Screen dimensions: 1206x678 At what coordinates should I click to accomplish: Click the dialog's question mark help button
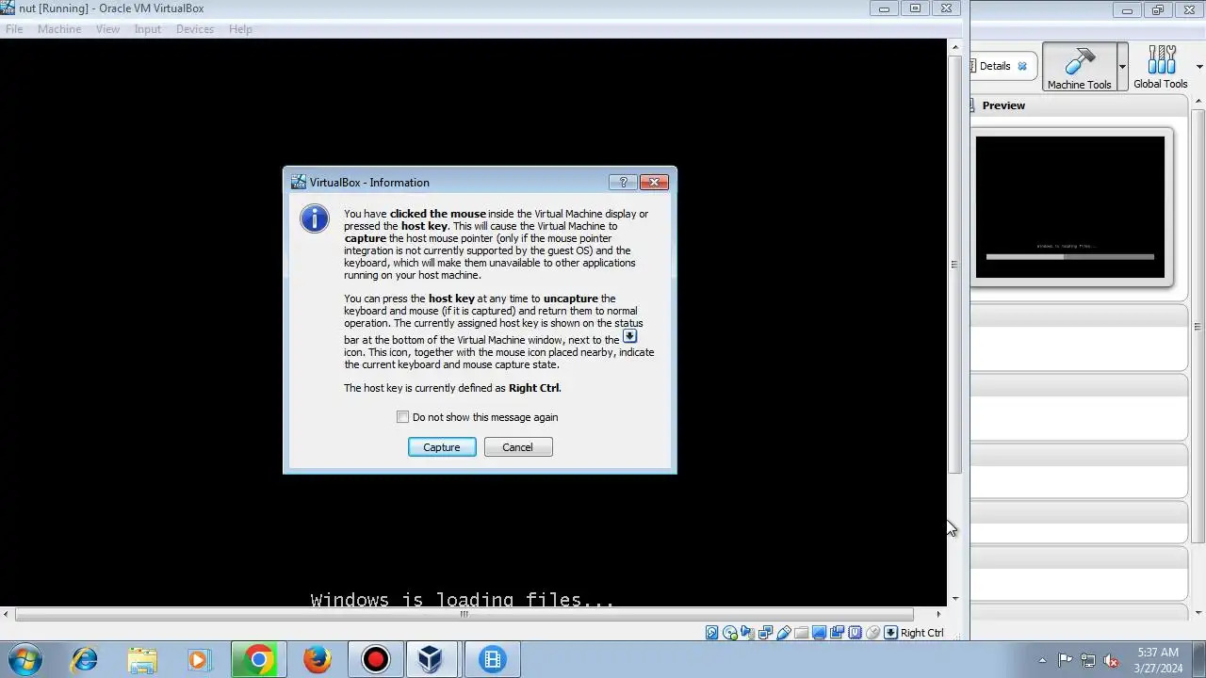[622, 182]
